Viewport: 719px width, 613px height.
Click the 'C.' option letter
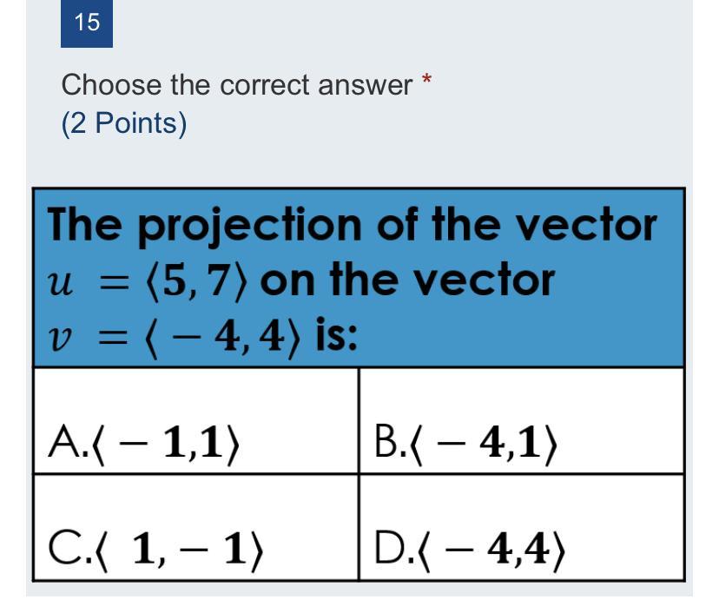click(x=64, y=548)
